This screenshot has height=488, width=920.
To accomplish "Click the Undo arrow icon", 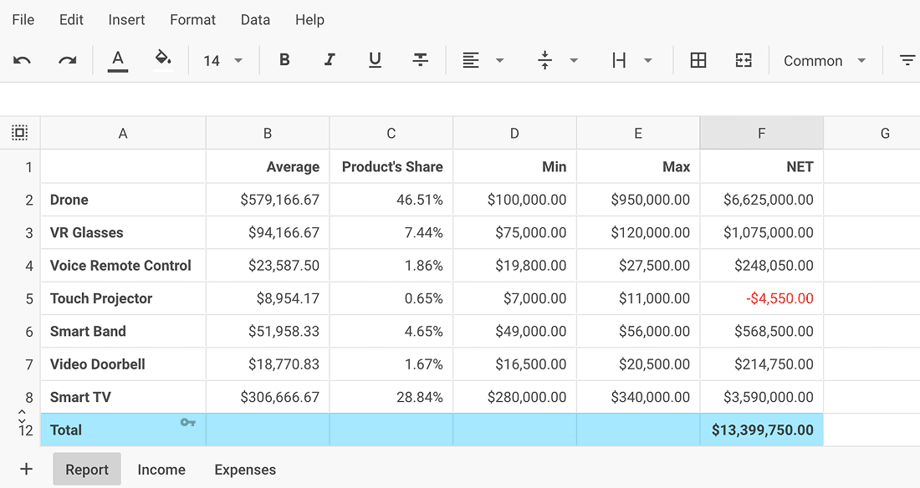I will point(22,60).
